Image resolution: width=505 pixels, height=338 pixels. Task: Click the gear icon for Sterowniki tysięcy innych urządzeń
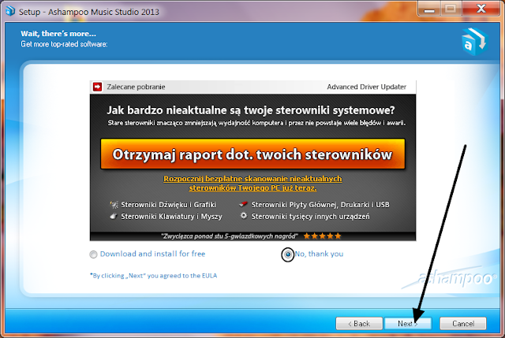pos(245,216)
